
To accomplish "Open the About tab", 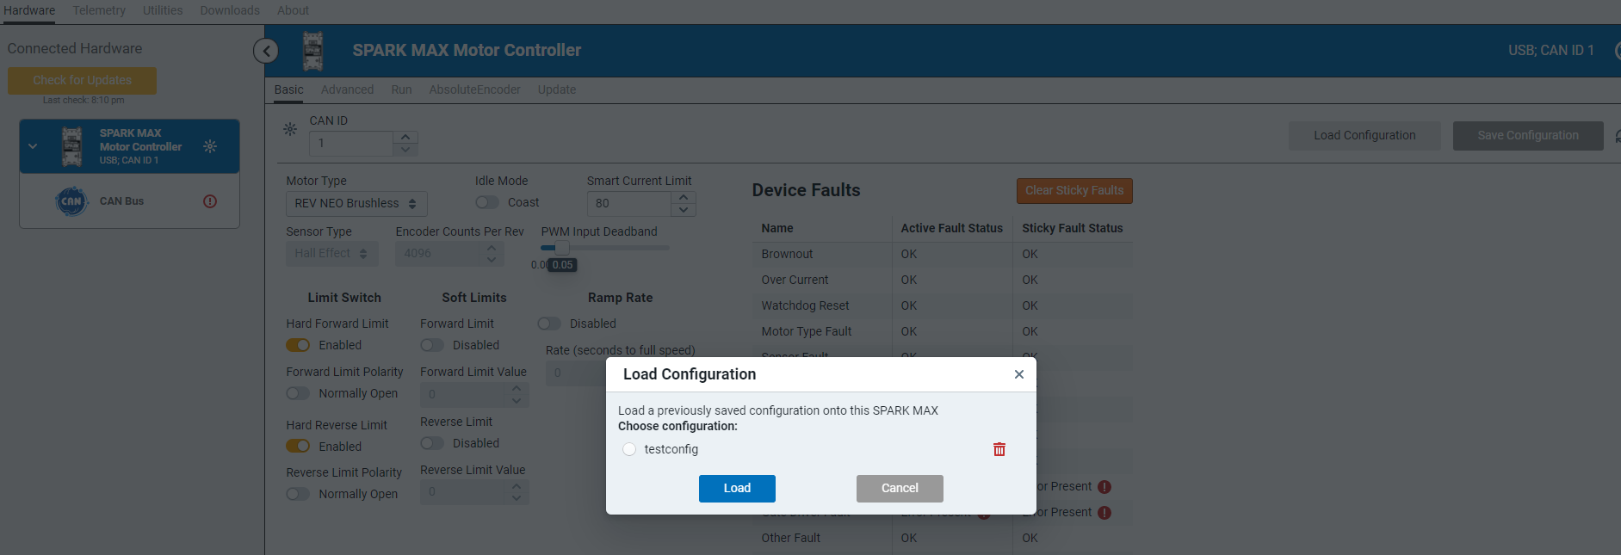I will pos(293,10).
